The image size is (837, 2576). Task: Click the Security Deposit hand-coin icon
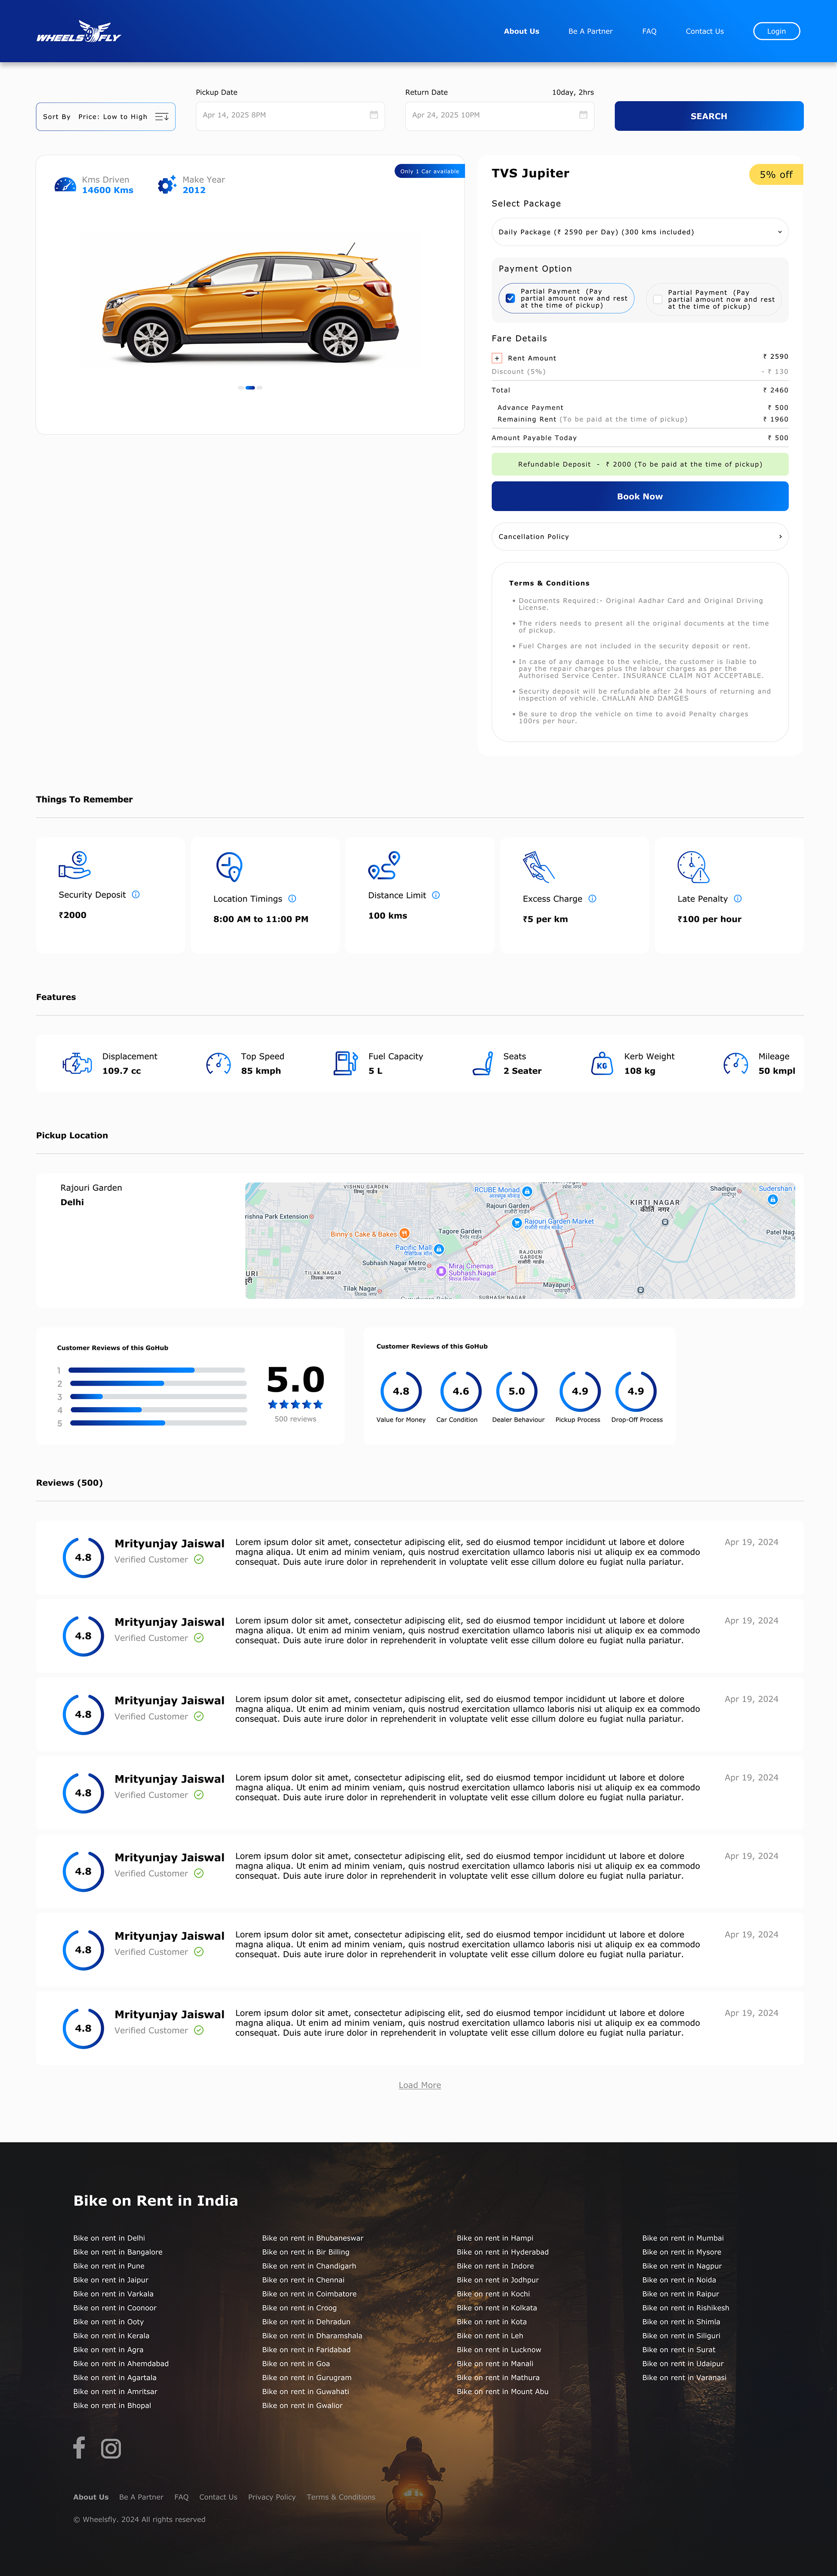(x=75, y=865)
